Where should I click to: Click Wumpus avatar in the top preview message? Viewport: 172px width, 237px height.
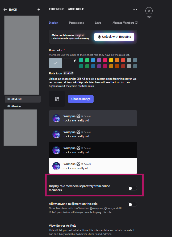tap(56, 118)
